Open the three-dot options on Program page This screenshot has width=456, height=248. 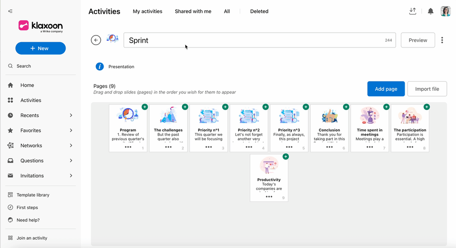coord(128,147)
